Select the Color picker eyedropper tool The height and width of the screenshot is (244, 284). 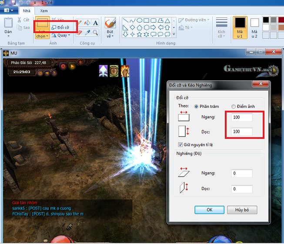[x=87, y=33]
